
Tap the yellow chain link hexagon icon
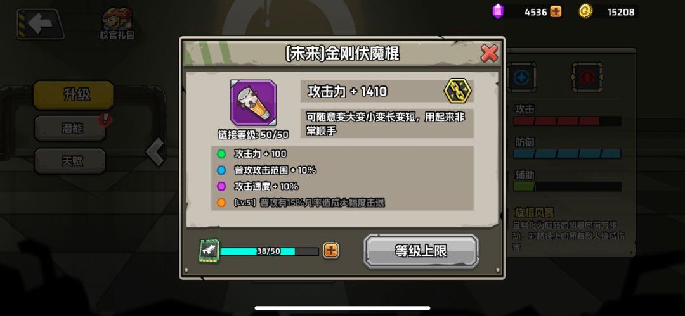point(457,91)
